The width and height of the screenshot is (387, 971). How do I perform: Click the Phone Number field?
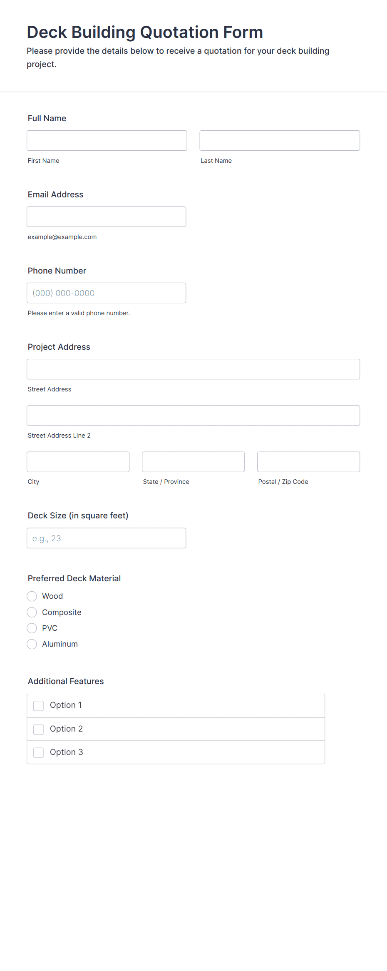pos(107,293)
